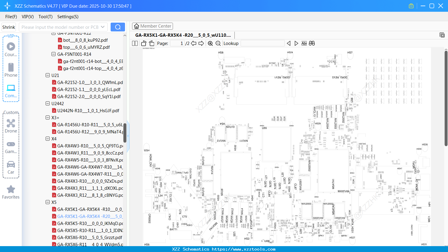Click the schematic viewer vertical scrollbar
The height and width of the screenshot is (252, 448).
point(446,98)
